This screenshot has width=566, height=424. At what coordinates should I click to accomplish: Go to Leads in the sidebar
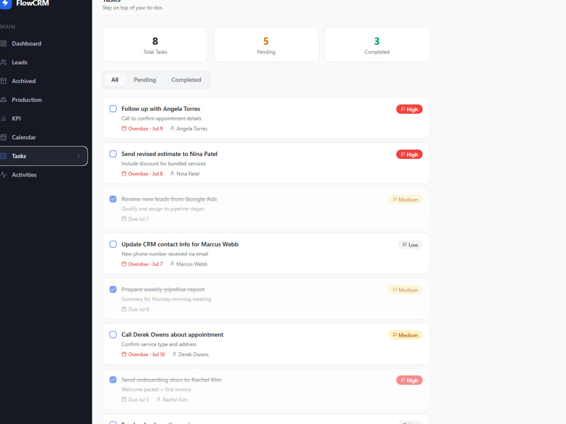[44, 62]
